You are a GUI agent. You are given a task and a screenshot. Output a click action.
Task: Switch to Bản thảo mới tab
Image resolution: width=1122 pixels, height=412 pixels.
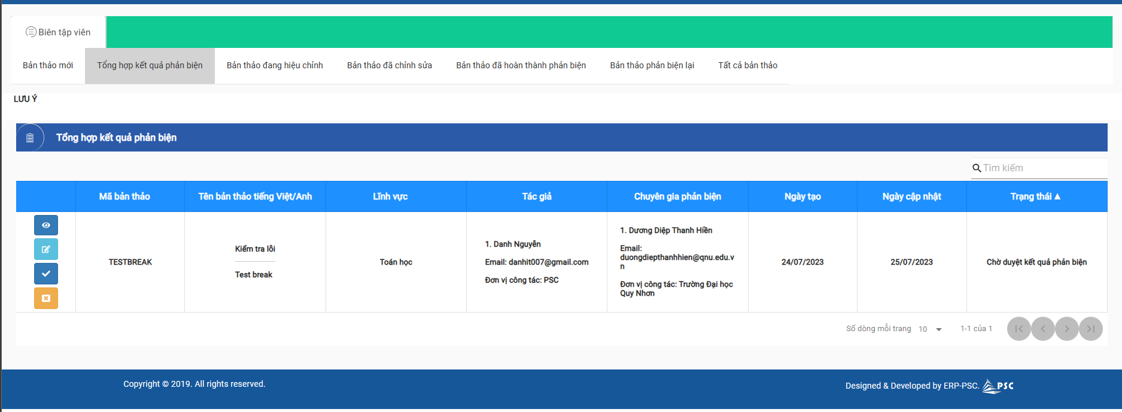(x=48, y=65)
